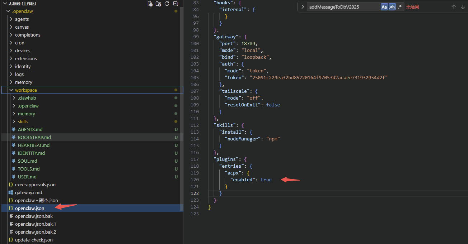468x244 pixels.
Task: Go to next match using down arrow
Action: pyautogui.click(x=463, y=7)
